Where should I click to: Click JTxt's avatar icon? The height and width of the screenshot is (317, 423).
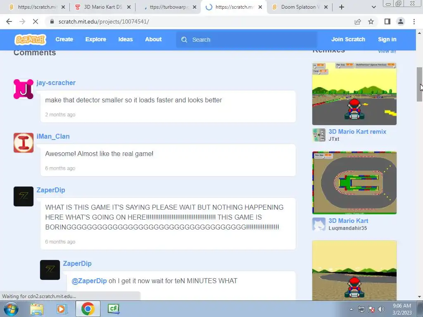tap(319, 135)
